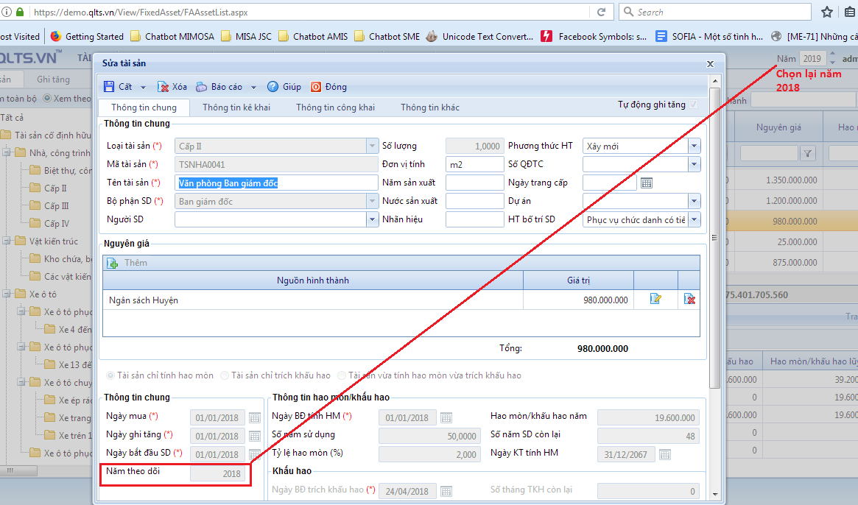Click 980.000.000 Giá trị cell
Image resolution: width=858 pixels, height=505 pixels.
pos(578,300)
